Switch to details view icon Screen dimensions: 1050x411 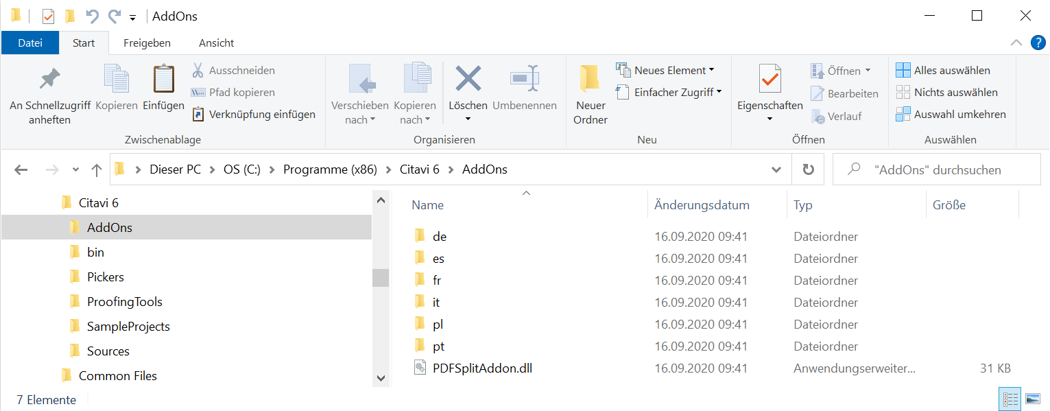pos(1010,399)
